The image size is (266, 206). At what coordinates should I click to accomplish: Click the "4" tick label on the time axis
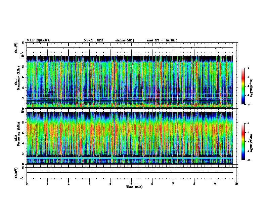pyautogui.click(x=110, y=184)
